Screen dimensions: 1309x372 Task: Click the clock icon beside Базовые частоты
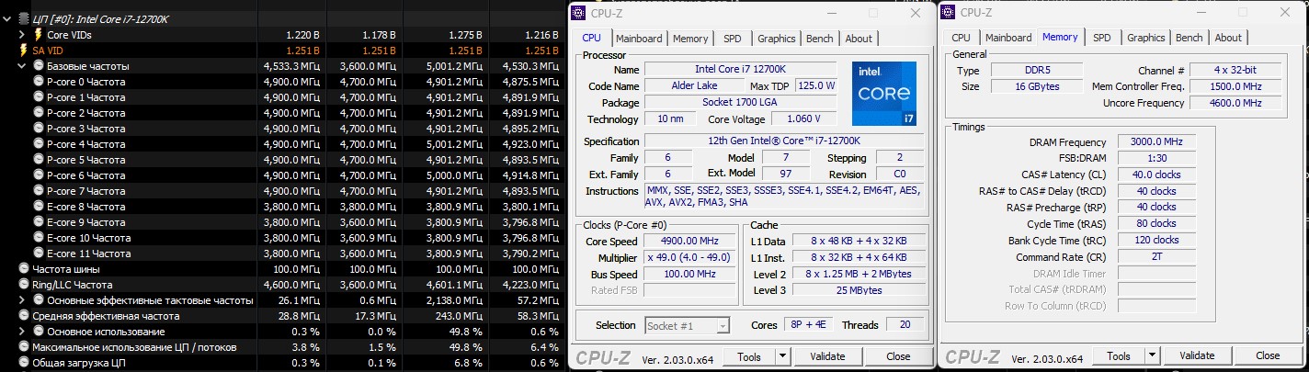click(38, 66)
